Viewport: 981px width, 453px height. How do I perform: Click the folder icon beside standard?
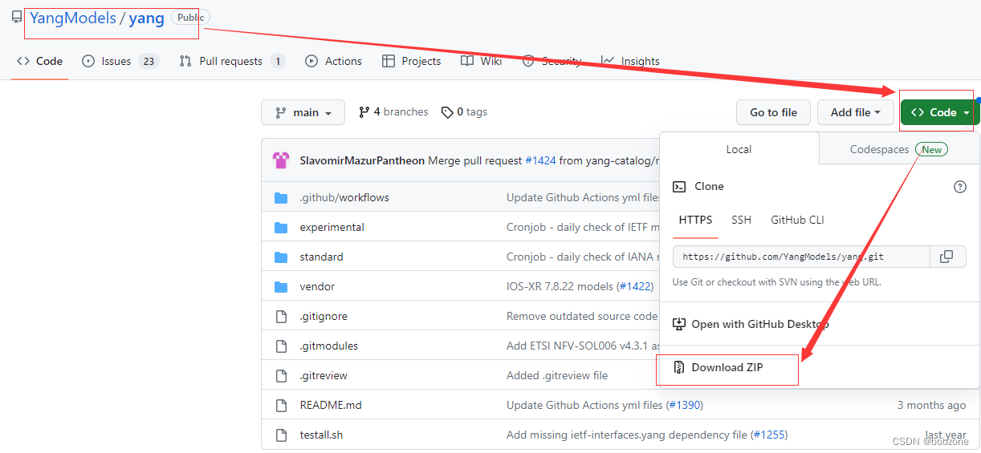281,257
